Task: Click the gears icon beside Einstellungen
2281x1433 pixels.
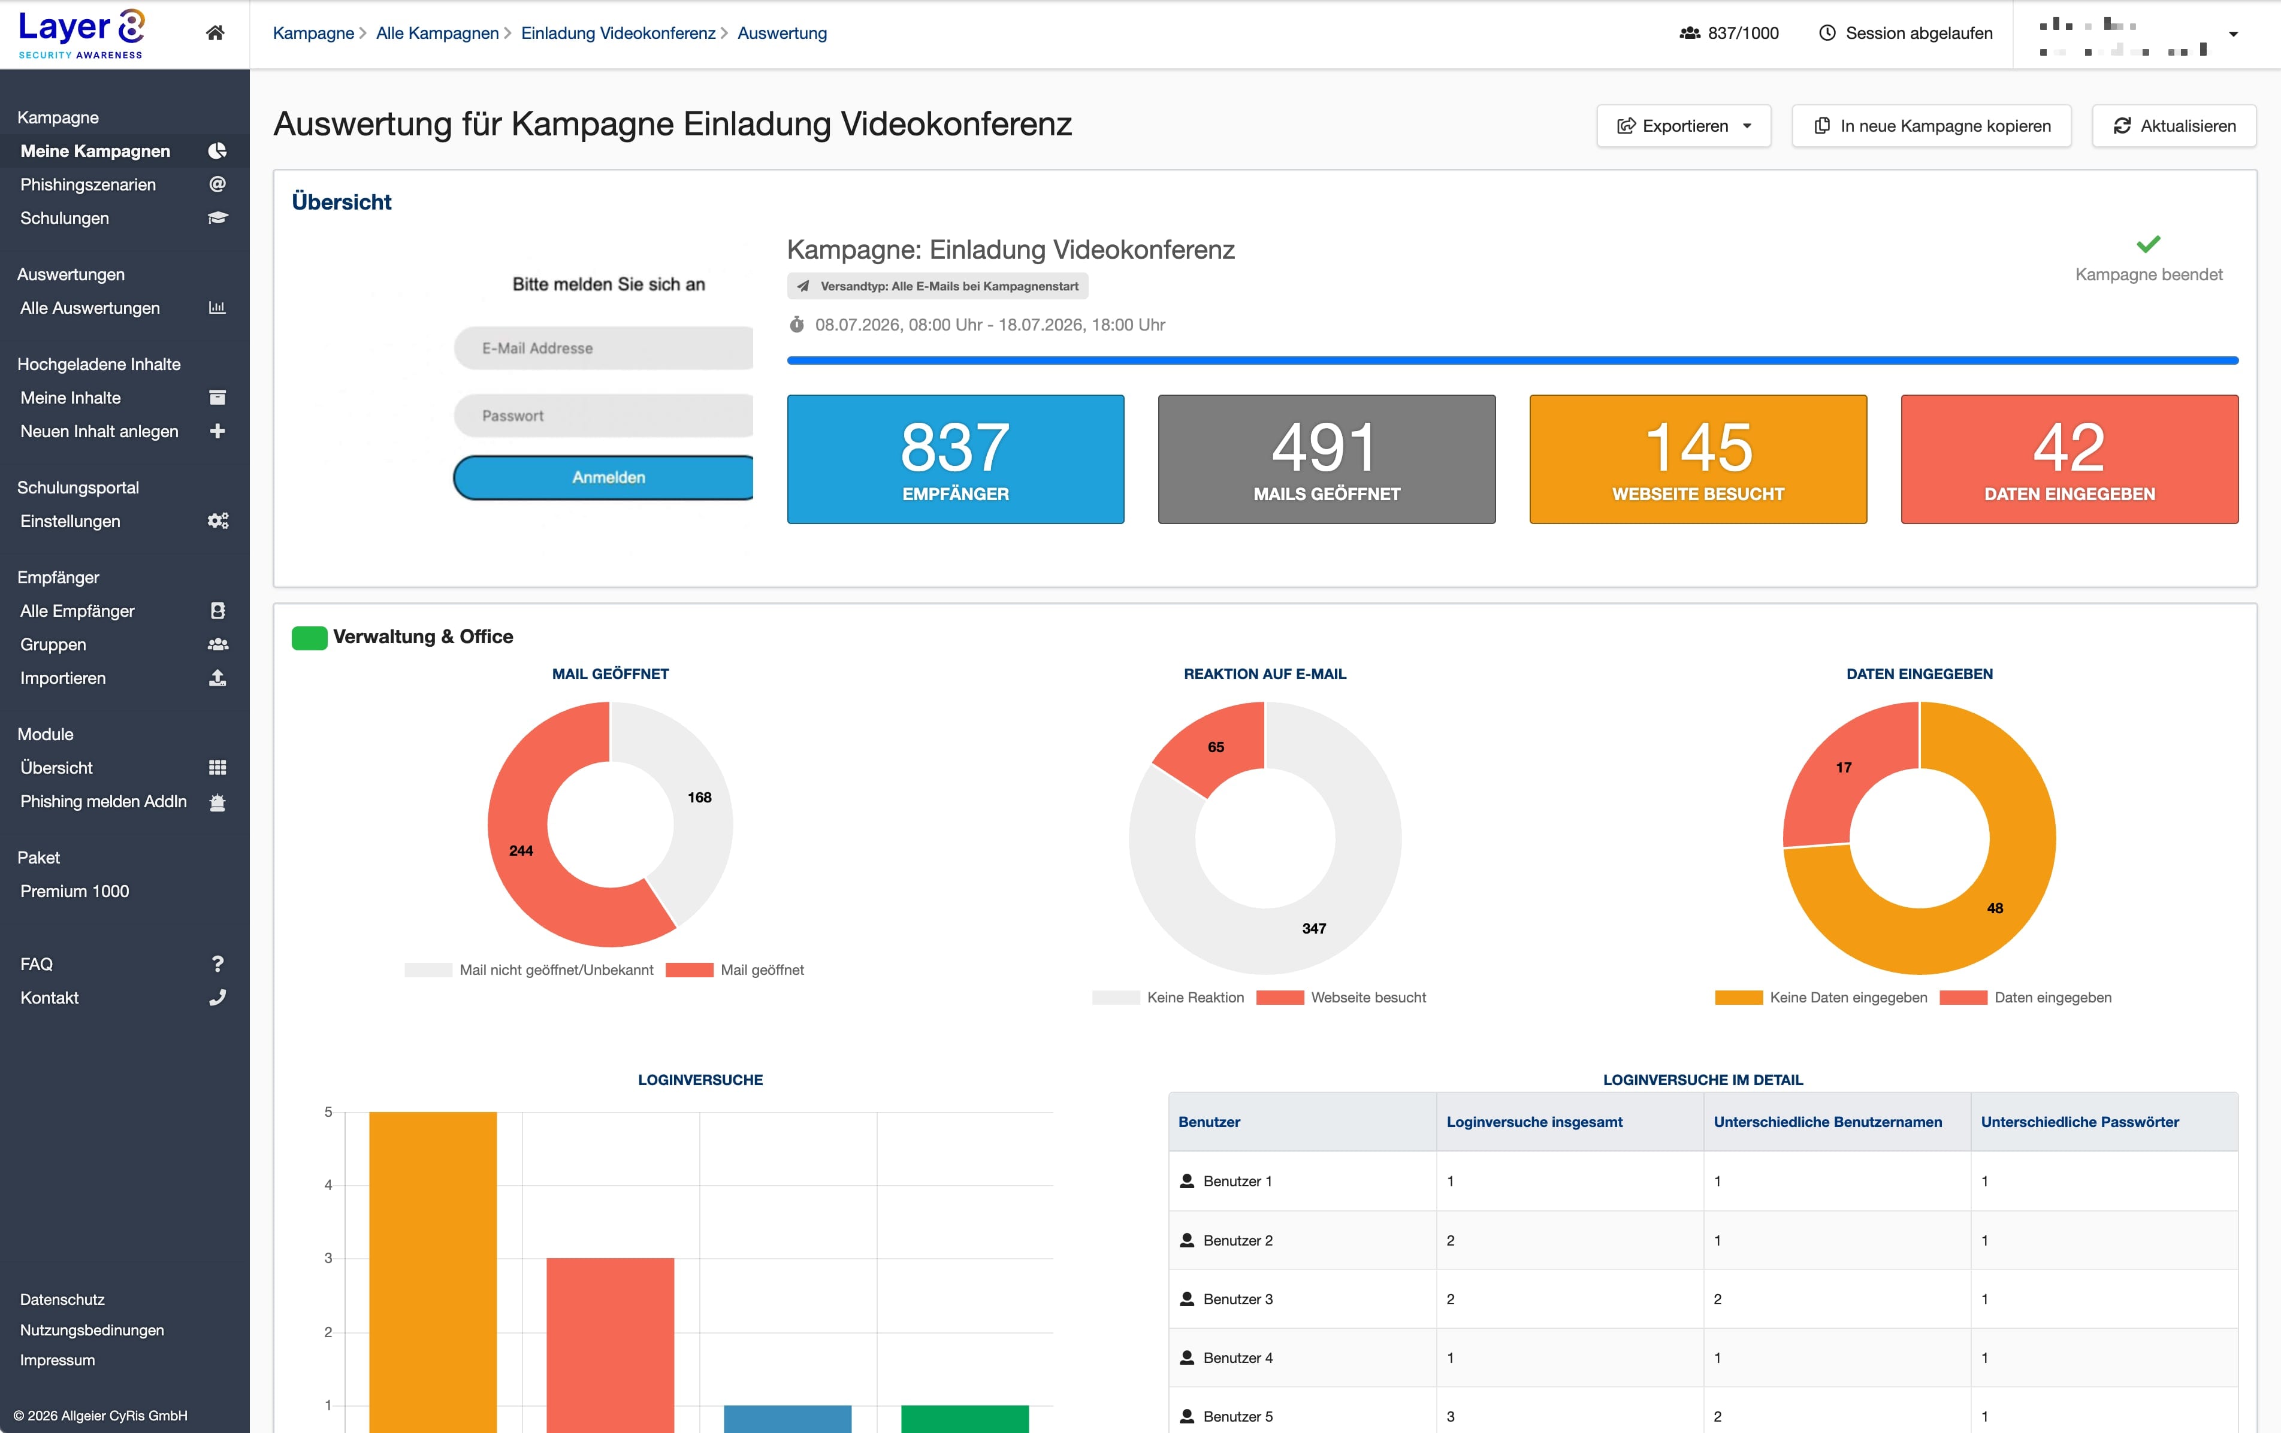Action: click(218, 520)
